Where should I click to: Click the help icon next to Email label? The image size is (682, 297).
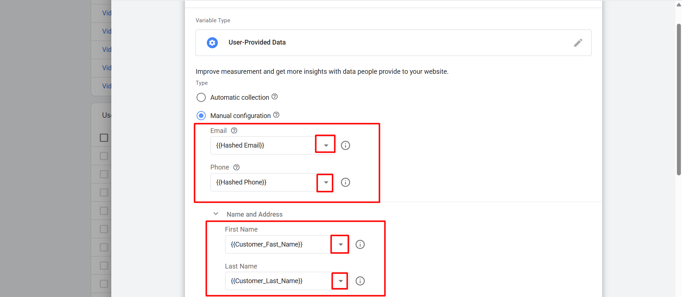[x=234, y=131]
